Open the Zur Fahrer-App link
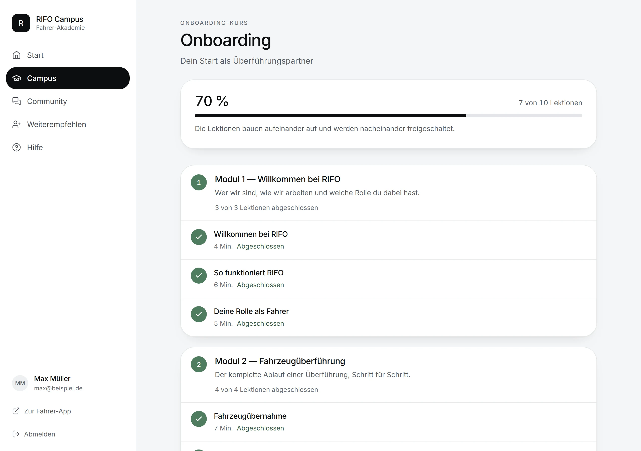 pyautogui.click(x=68, y=411)
